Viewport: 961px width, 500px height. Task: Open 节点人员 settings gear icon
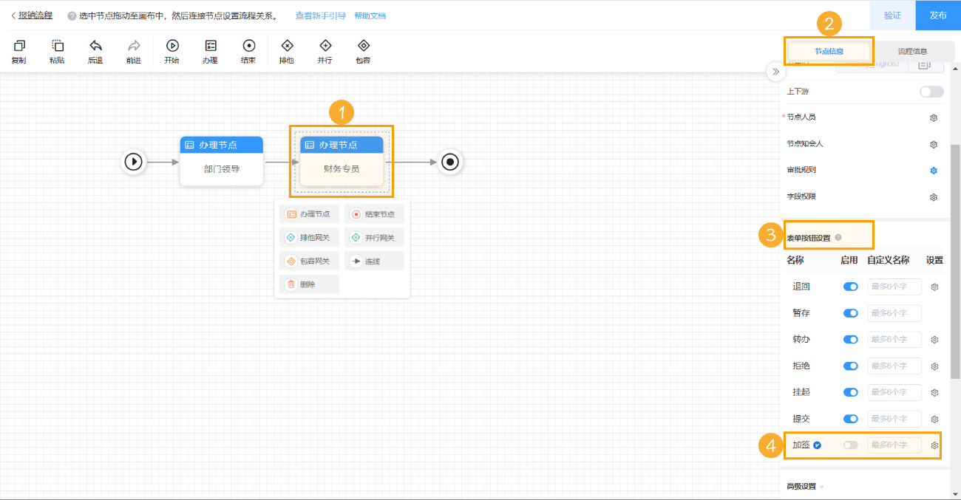[934, 117]
